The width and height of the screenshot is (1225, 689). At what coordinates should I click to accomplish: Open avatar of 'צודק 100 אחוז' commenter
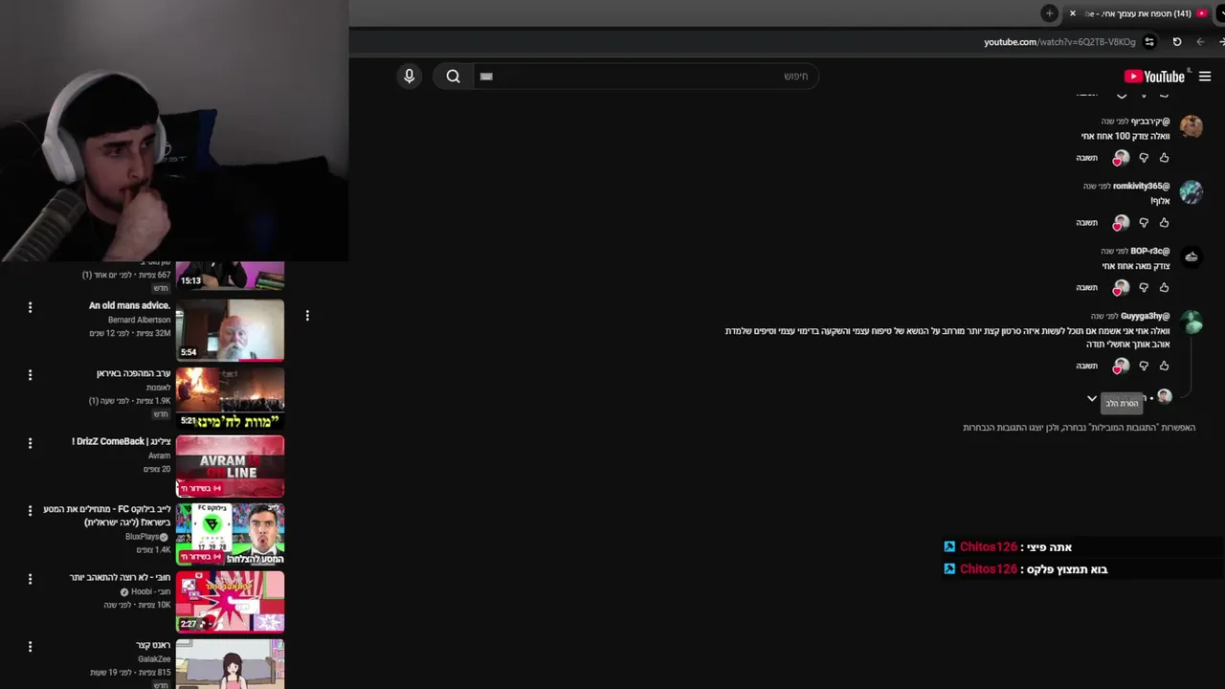[x=1192, y=126]
